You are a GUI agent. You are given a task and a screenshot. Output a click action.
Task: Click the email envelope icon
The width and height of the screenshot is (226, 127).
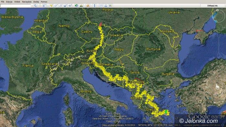click(x=101, y=5)
